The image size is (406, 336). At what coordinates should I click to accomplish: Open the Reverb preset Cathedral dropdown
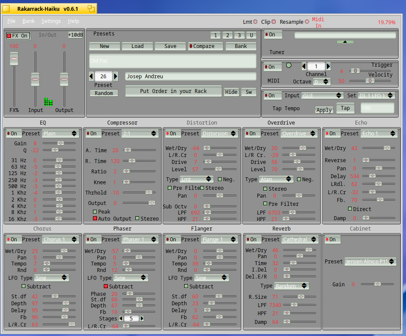300,240
